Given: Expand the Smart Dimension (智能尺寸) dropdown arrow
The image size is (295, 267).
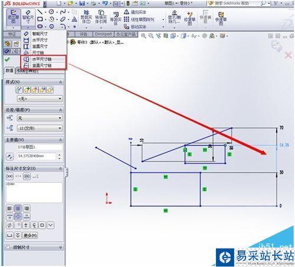Looking at the screenshot, I should coord(28,28).
